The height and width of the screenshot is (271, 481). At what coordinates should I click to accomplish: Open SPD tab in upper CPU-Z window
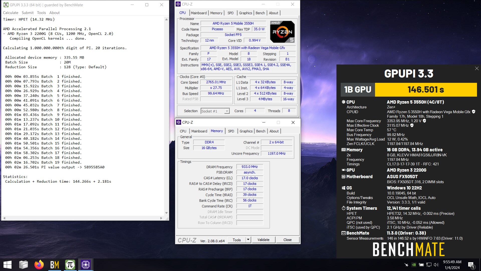point(230,13)
